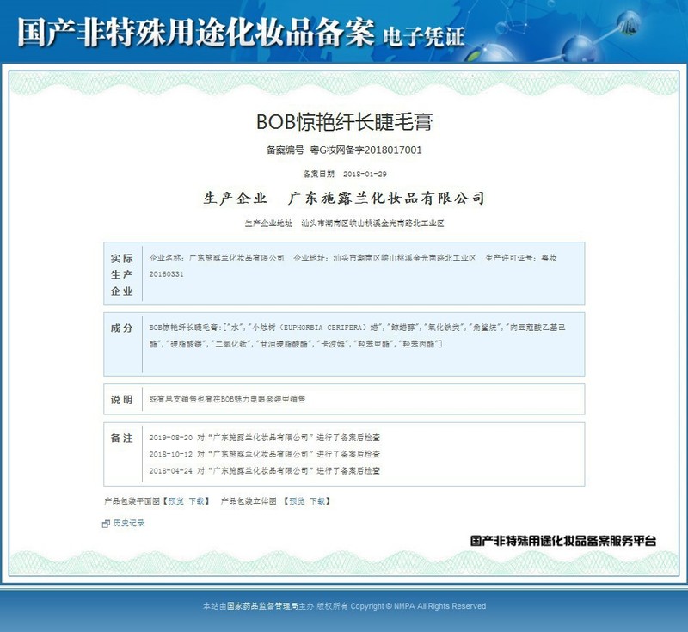Image resolution: width=688 pixels, height=632 pixels.
Task: Click the 实际生产企业 section label
Action: (x=121, y=274)
